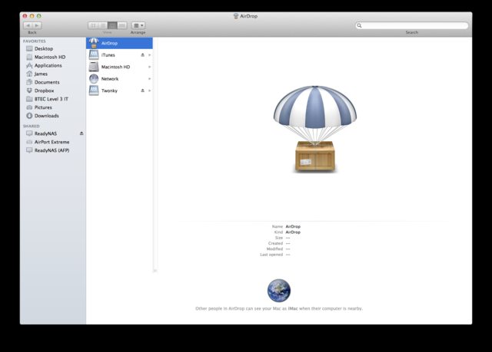This screenshot has height=352, width=492.
Task: Switch to icon view
Action: [93, 25]
